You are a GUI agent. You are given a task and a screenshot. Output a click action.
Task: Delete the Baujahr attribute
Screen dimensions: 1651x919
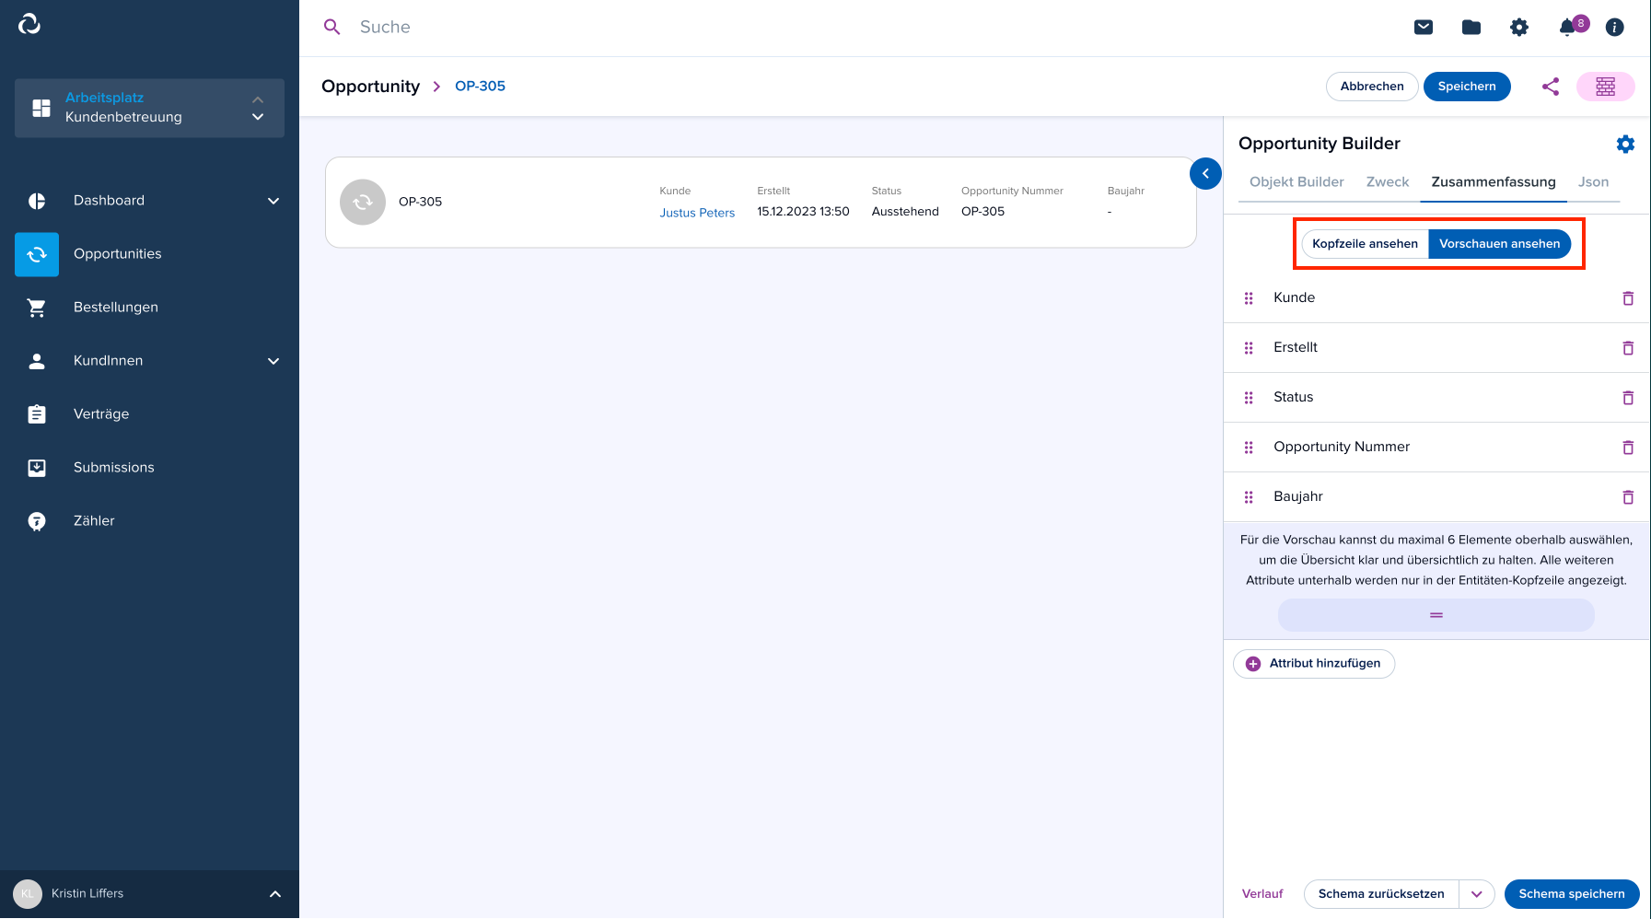[x=1628, y=497]
